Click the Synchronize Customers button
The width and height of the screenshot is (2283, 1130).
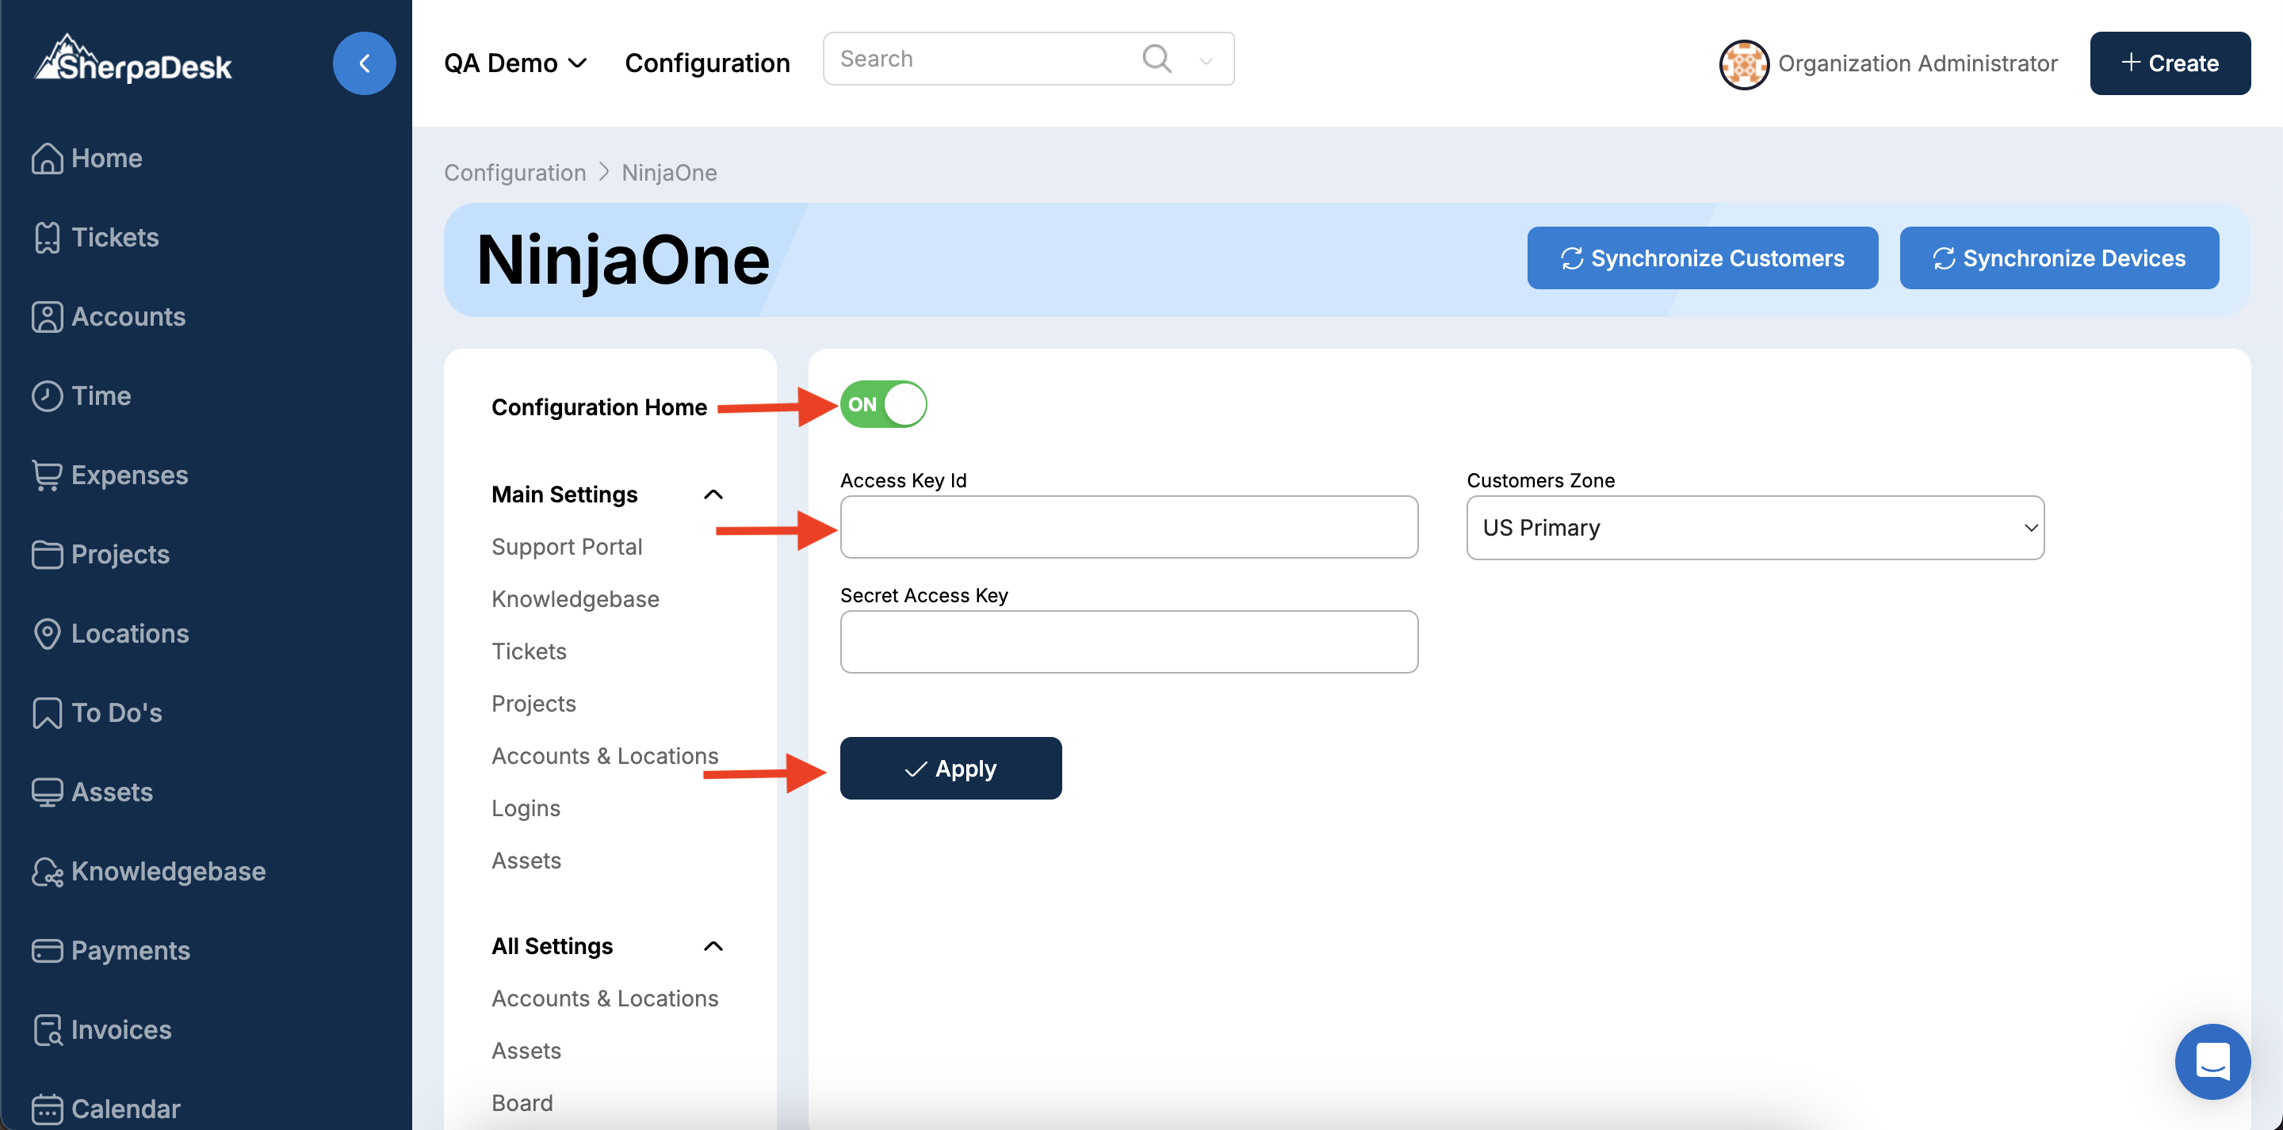1703,258
